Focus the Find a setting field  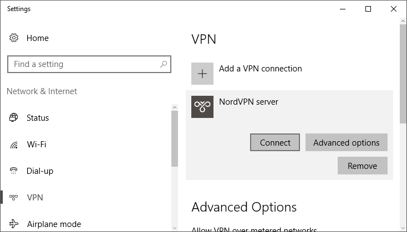click(x=89, y=64)
